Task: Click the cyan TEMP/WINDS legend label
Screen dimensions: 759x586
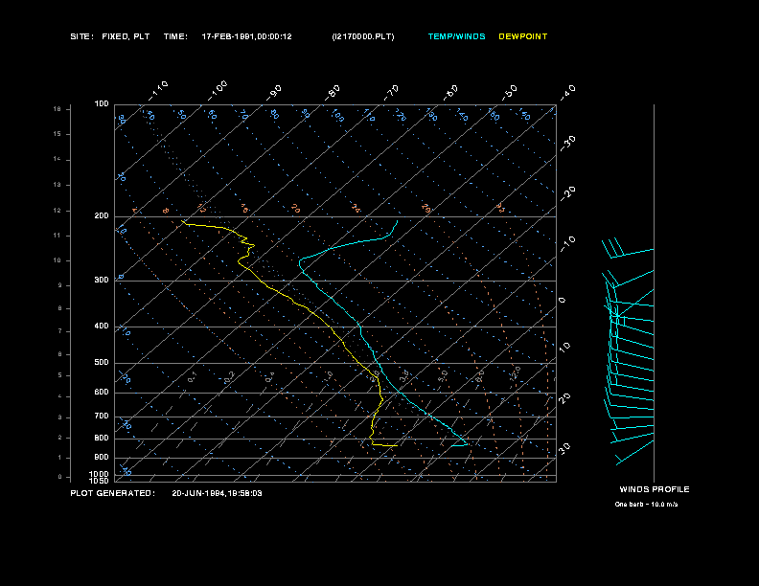Action: [456, 36]
